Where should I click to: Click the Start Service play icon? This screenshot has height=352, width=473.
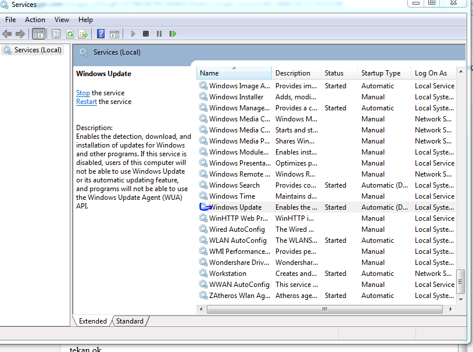pyautogui.click(x=133, y=34)
